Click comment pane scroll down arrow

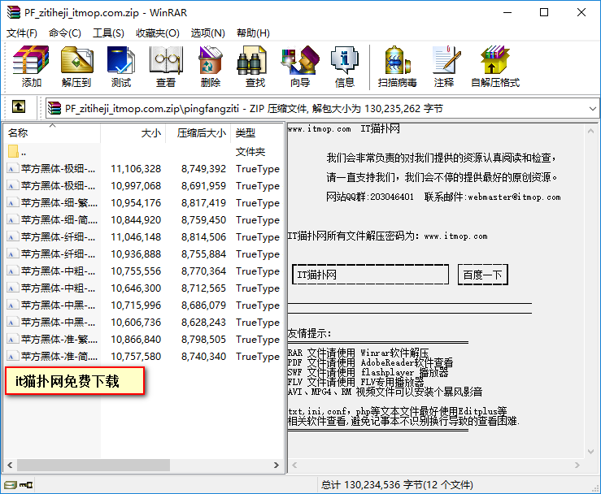coord(591,452)
